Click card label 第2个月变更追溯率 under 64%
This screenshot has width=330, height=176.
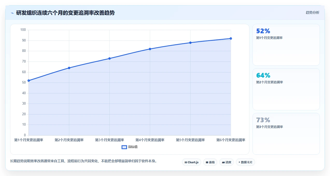pos(269,82)
